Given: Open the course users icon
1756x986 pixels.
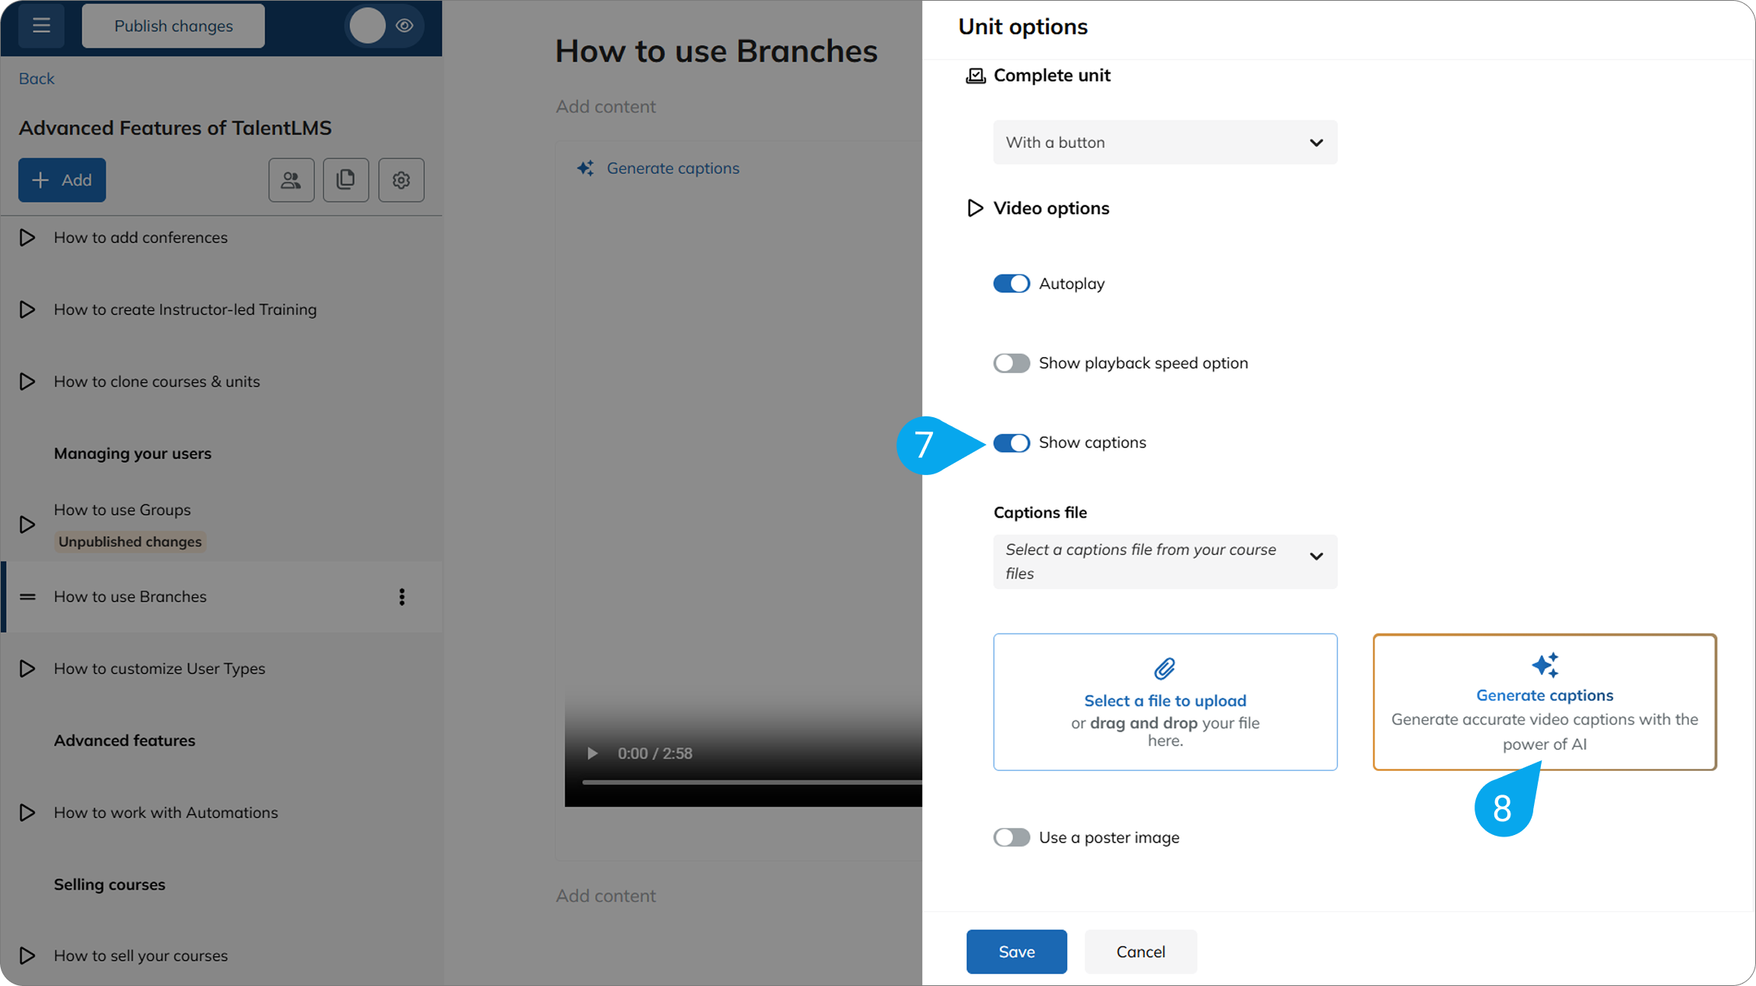Looking at the screenshot, I should click(291, 180).
